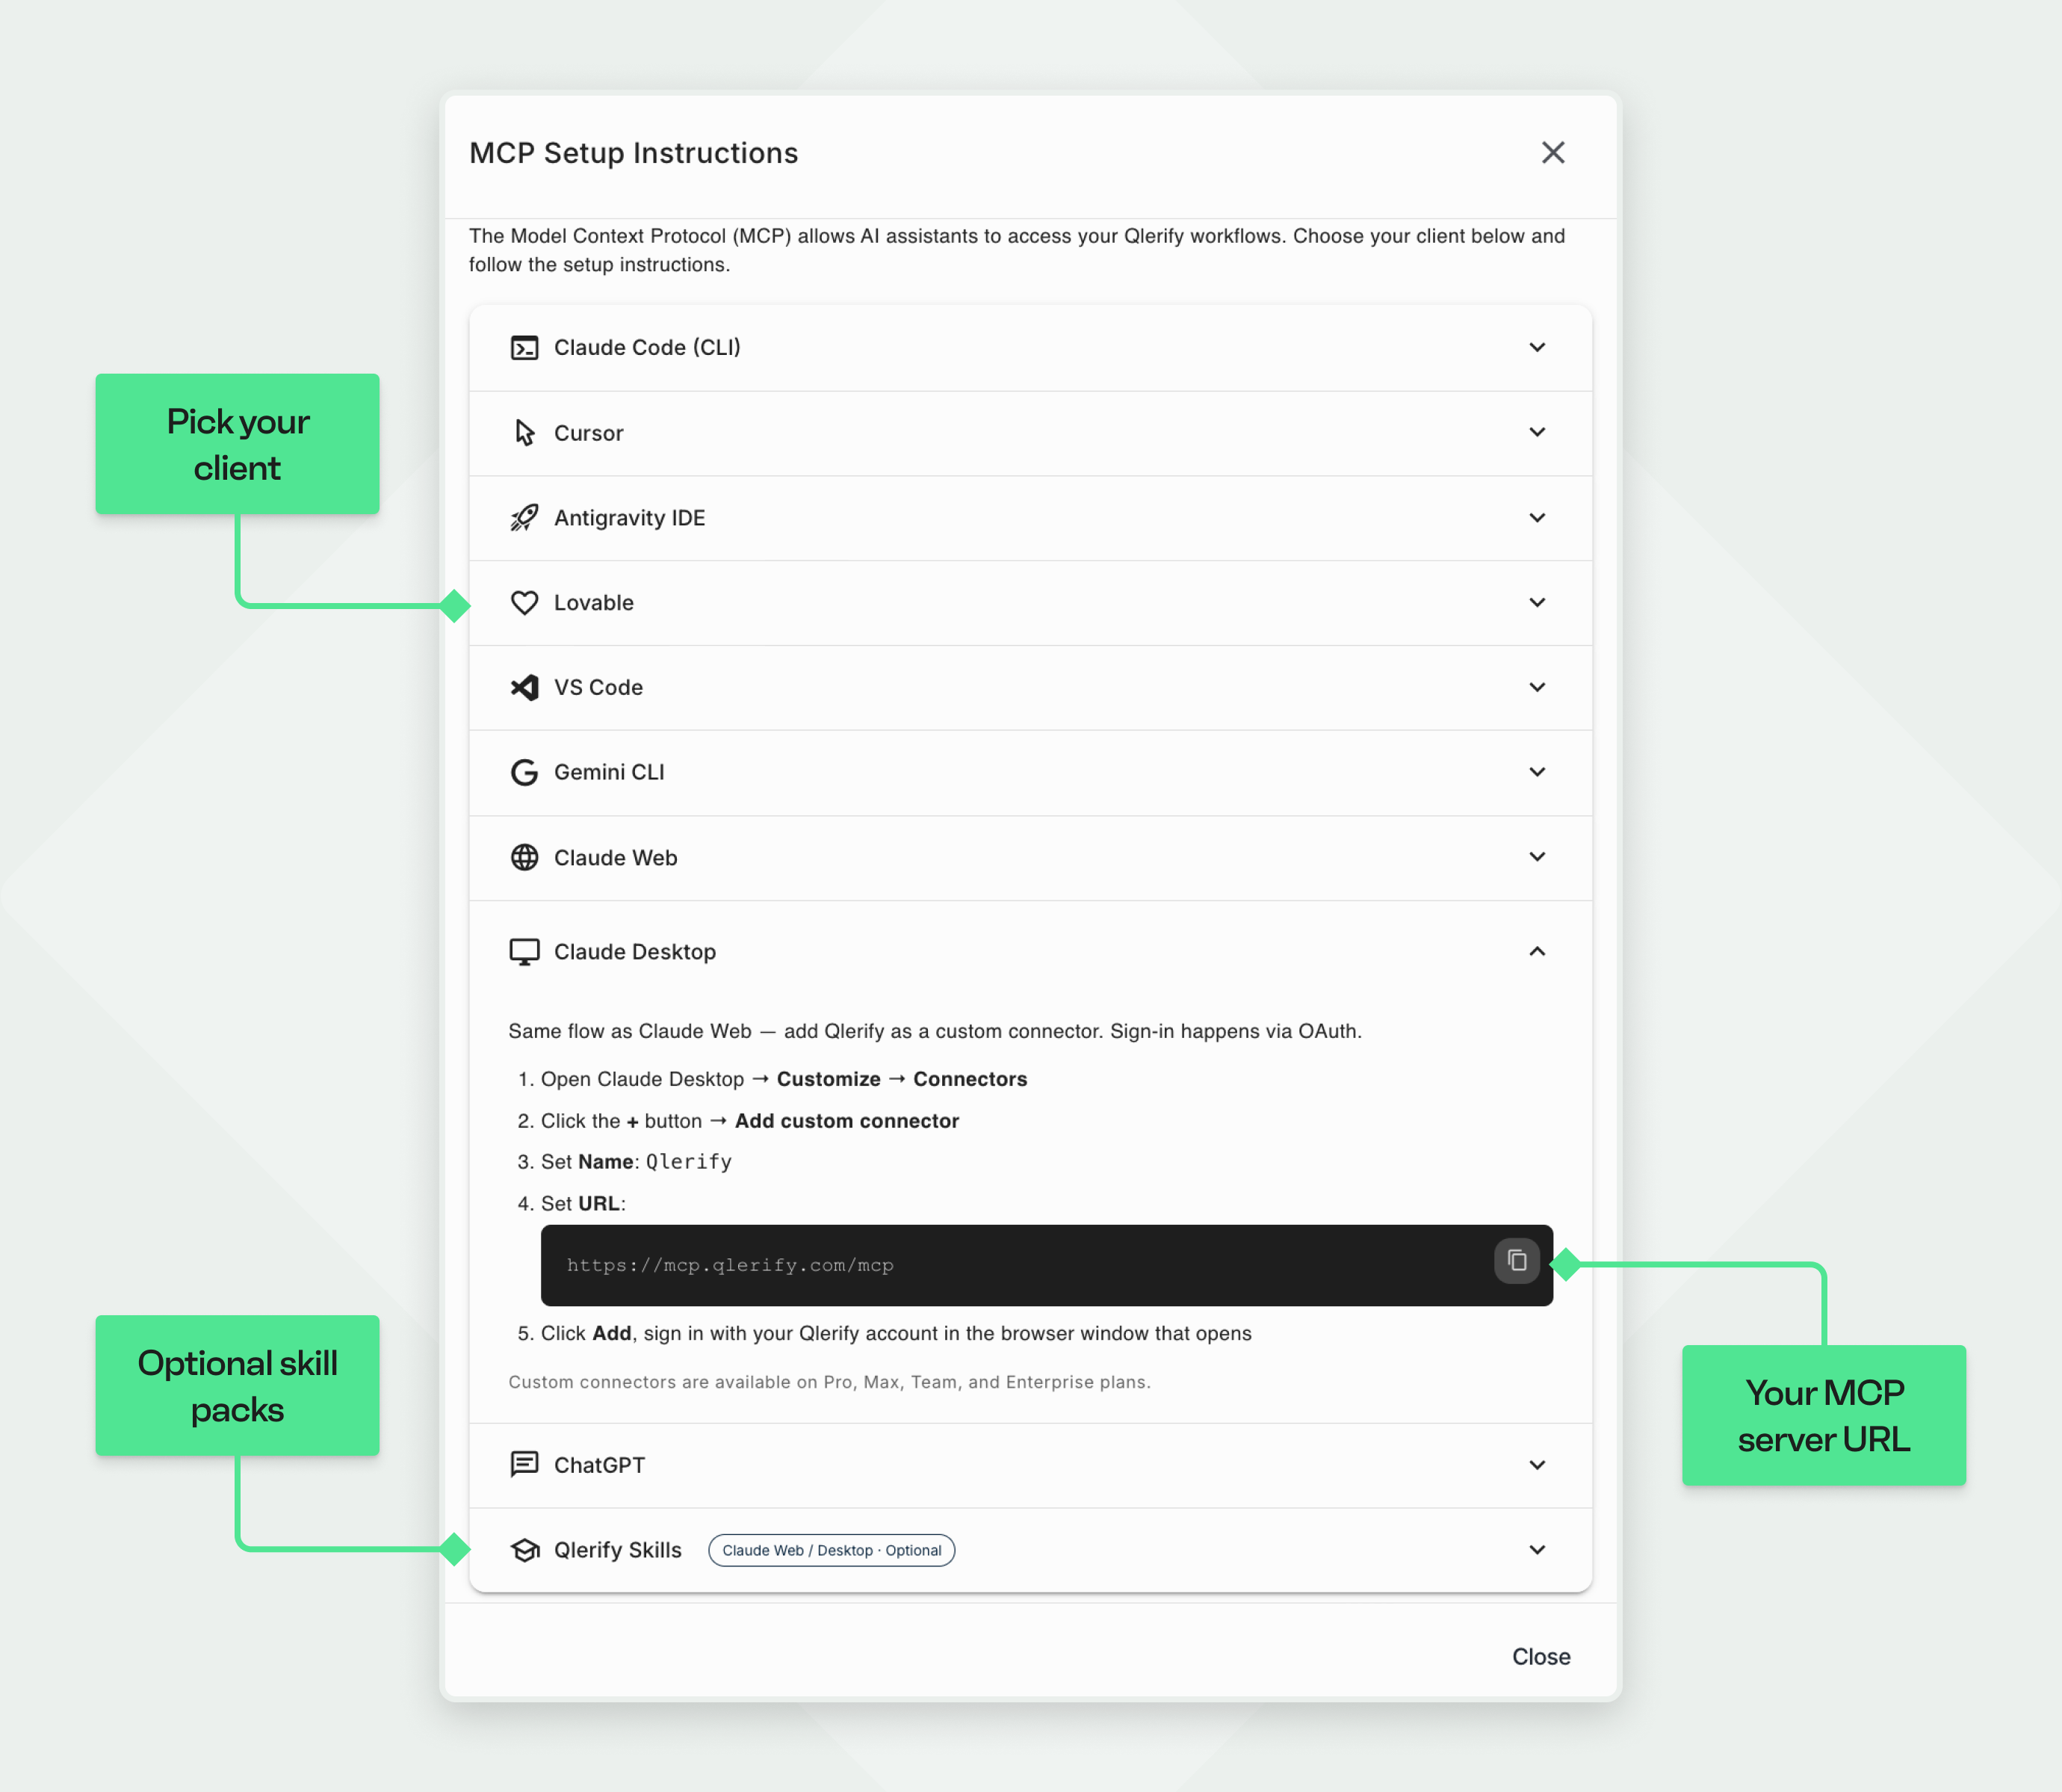2062x1792 pixels.
Task: Select the Cursor client label
Action: [589, 433]
